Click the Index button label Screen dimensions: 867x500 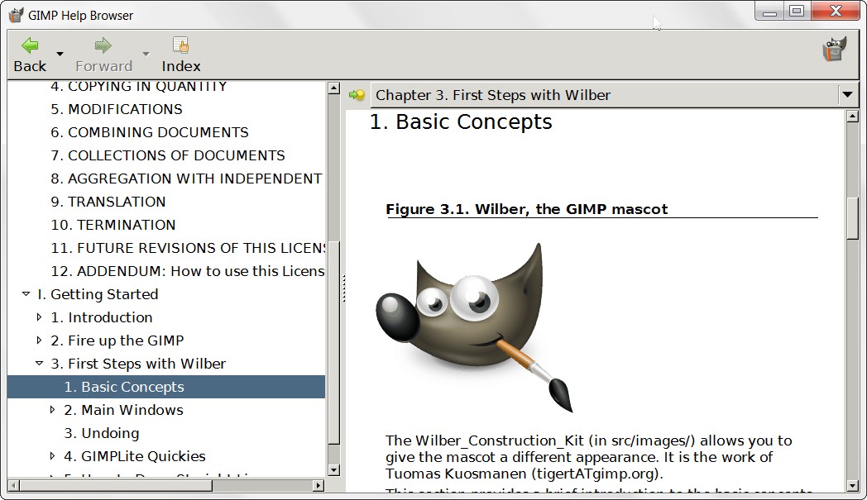[x=181, y=66]
